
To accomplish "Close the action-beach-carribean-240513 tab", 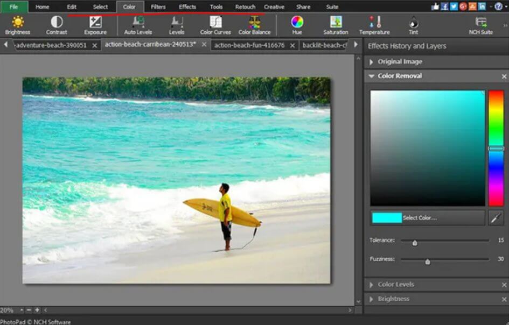I will [204, 45].
